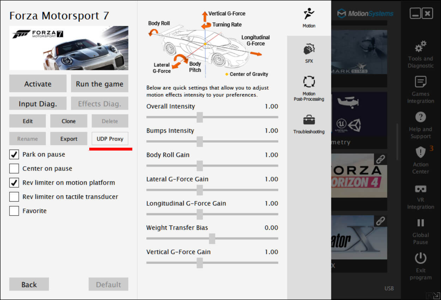Mark the profile as Favorite
Screen dimensions: 441x300
point(14,211)
